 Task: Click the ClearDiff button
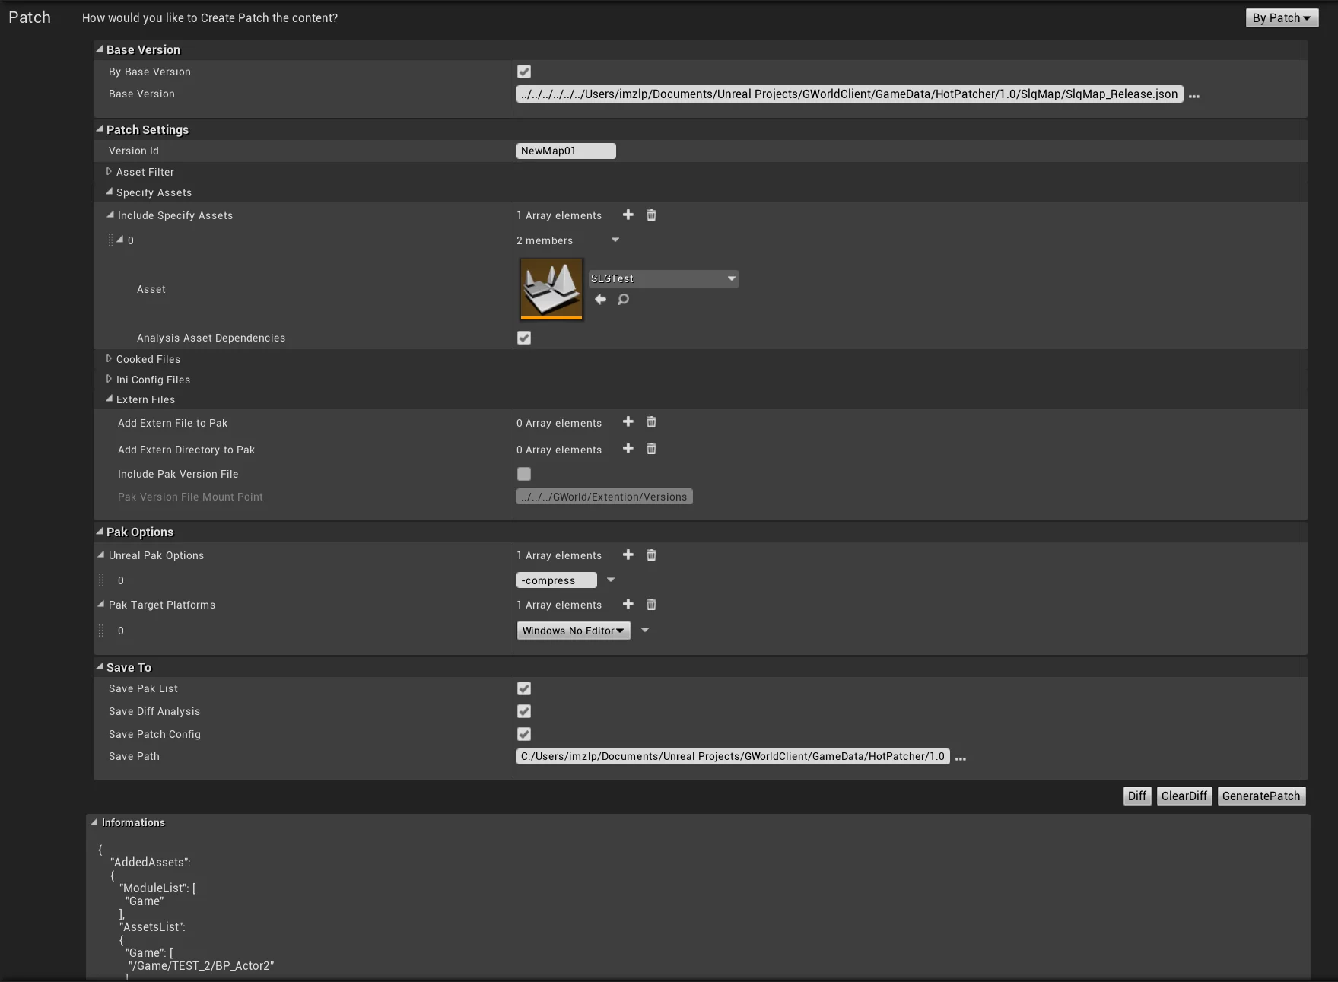[x=1184, y=796]
